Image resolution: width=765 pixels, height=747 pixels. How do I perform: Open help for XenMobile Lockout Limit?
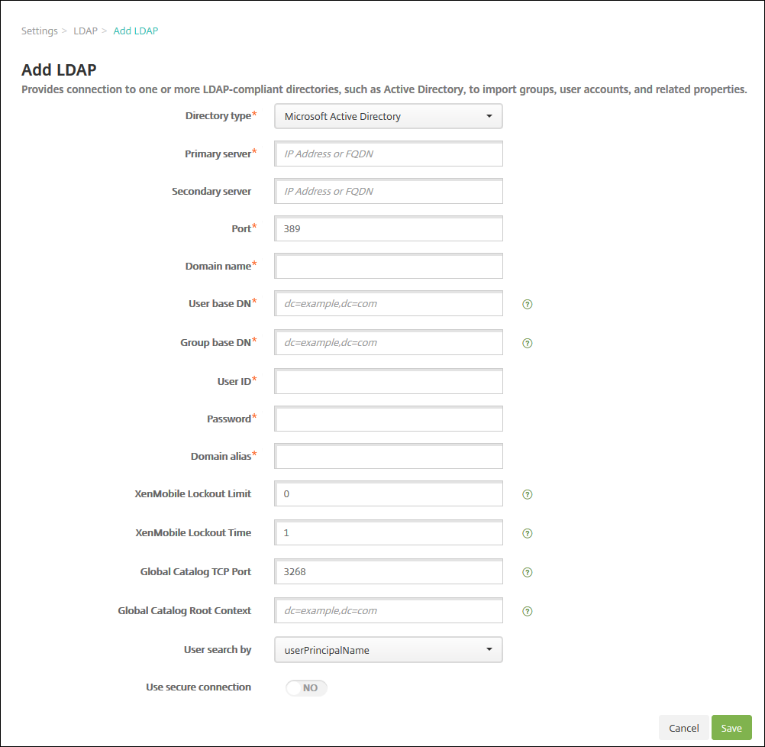tap(527, 494)
